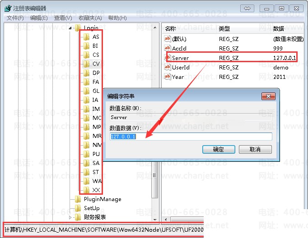This screenshot has height=238, width=308.
Task: Open the 编辑(E) menu
Action: [39, 18]
